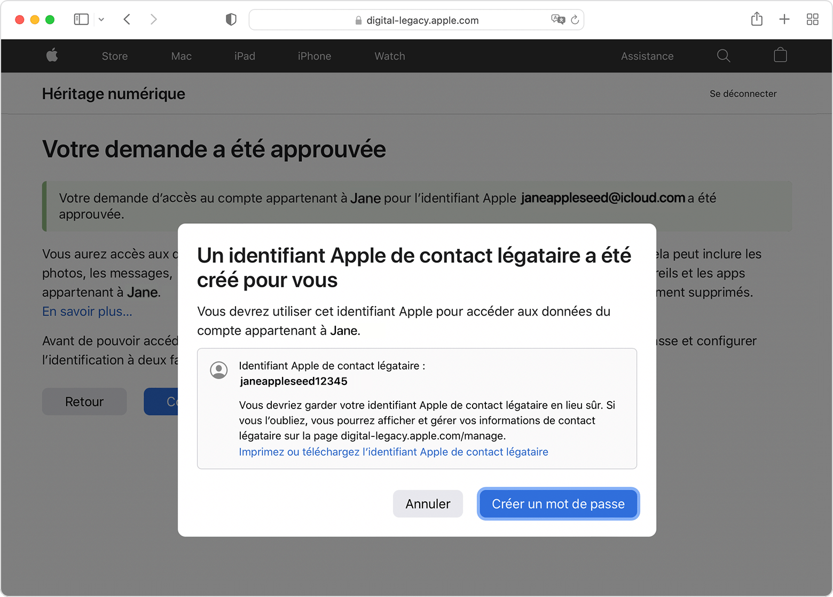833x597 pixels.
Task: Open a new tab with the plus icon
Action: (x=784, y=20)
